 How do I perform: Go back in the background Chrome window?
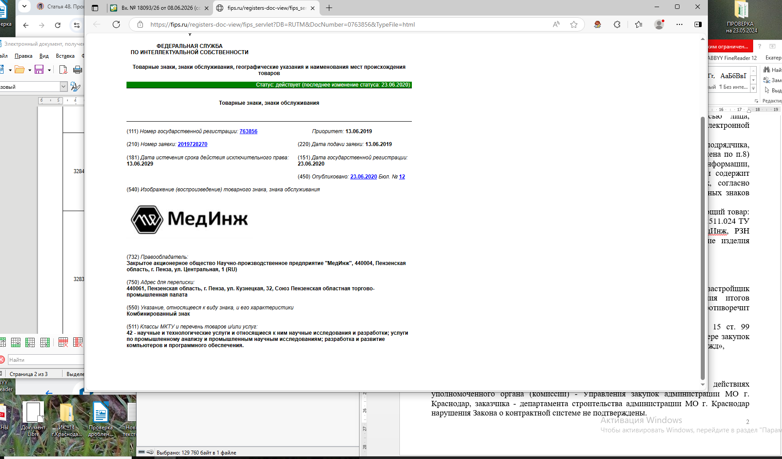(x=26, y=25)
